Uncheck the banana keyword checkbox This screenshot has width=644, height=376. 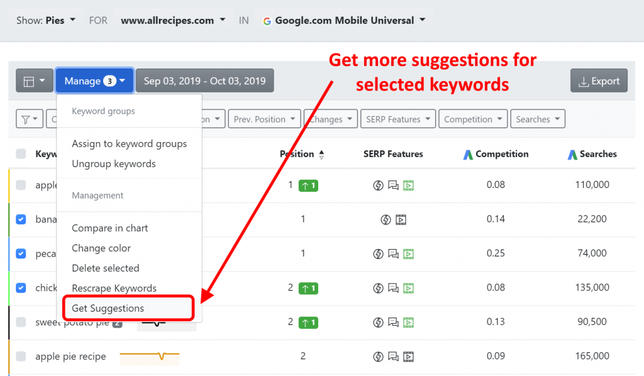point(21,219)
